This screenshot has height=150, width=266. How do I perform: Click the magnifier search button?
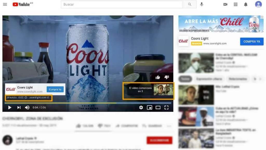tap(190, 4)
